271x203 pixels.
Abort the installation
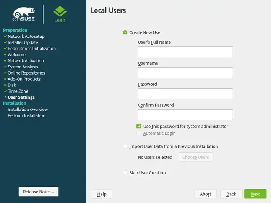click(206, 194)
